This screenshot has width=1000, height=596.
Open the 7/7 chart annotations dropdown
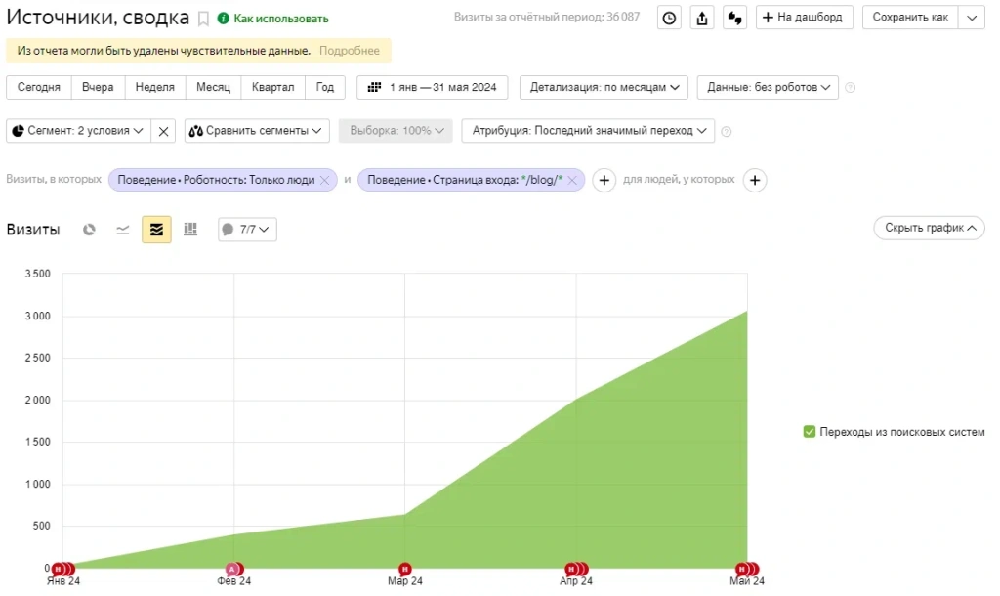[x=247, y=230]
